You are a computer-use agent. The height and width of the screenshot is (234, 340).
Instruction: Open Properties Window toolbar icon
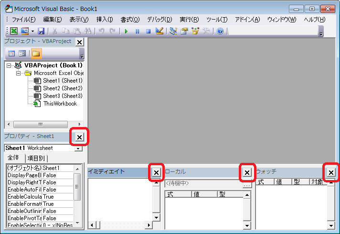pos(184,31)
